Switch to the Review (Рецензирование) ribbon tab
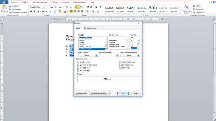 80,2
